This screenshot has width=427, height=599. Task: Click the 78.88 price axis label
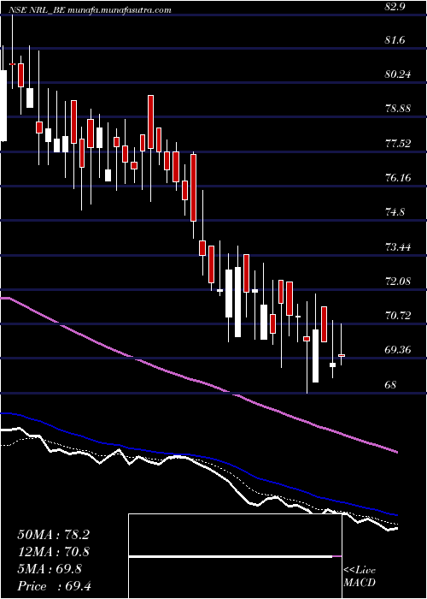pyautogui.click(x=399, y=109)
